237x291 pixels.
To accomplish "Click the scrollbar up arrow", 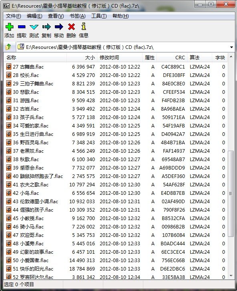I will click(x=231, y=57).
